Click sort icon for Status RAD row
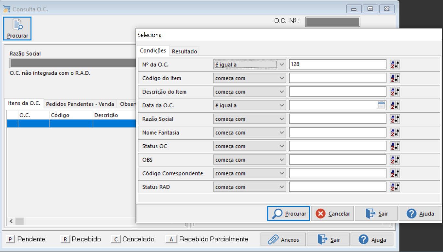443x252 pixels. pyautogui.click(x=395, y=187)
